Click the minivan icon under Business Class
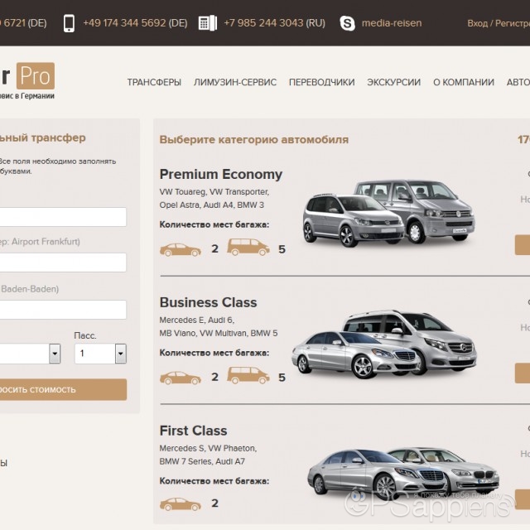Image resolution: width=530 pixels, height=530 pixels. pyautogui.click(x=248, y=376)
